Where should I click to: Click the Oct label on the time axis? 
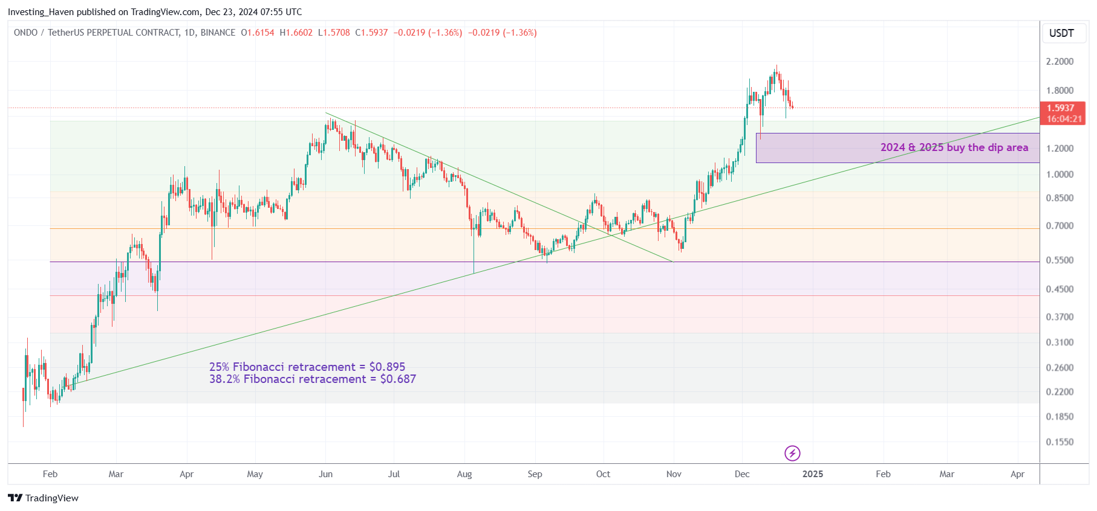603,474
